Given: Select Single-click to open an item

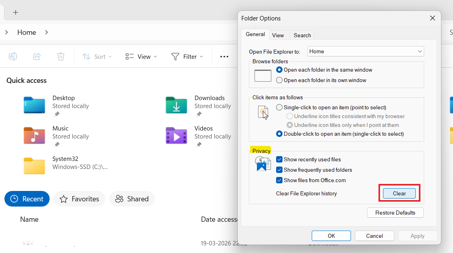Looking at the screenshot, I should (279, 107).
